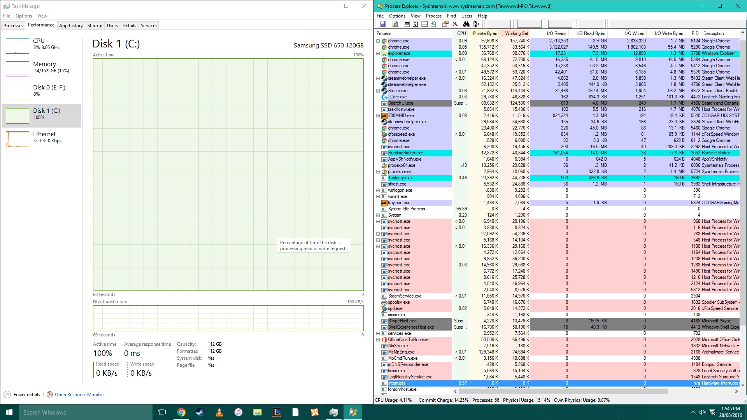Open Action Center notification icon

tap(712, 412)
